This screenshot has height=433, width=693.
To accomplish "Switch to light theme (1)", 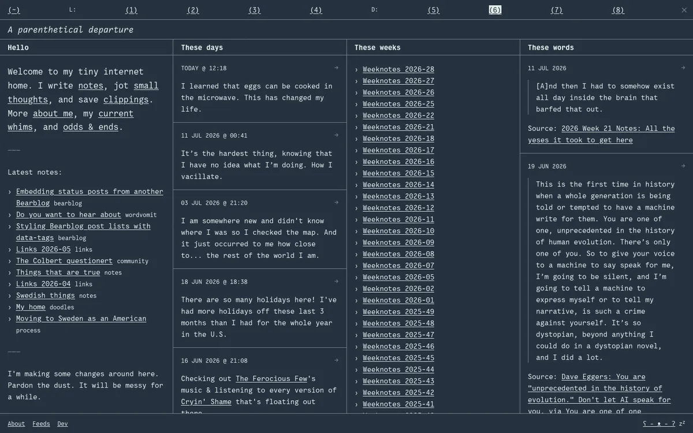I will coord(131,10).
